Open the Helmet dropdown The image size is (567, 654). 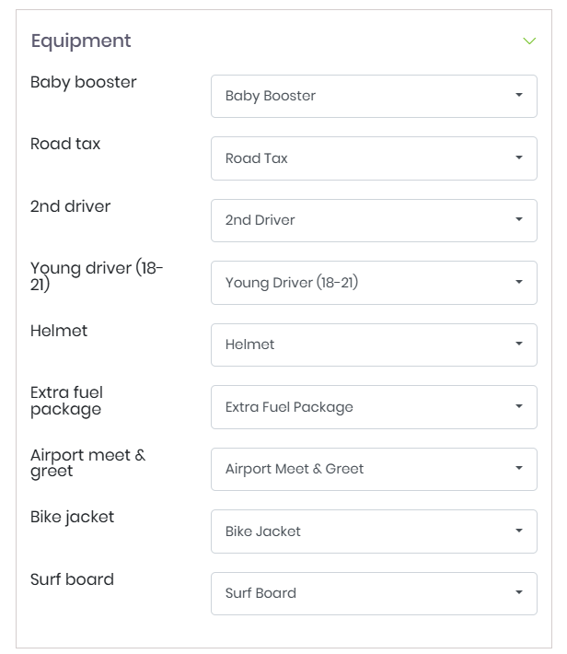[373, 345]
